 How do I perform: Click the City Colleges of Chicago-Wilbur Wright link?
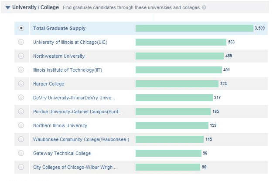[75, 167]
